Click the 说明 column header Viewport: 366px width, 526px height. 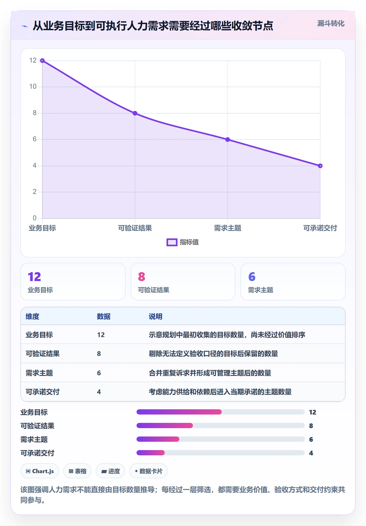point(156,316)
